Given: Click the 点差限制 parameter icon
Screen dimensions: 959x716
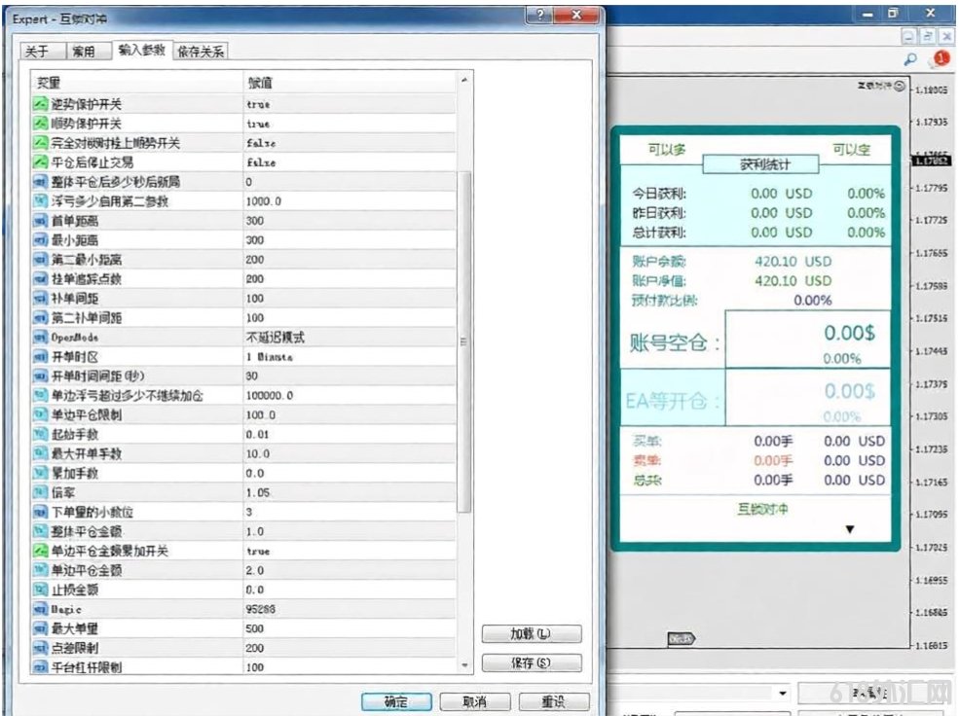Looking at the screenshot, I should tap(40, 648).
